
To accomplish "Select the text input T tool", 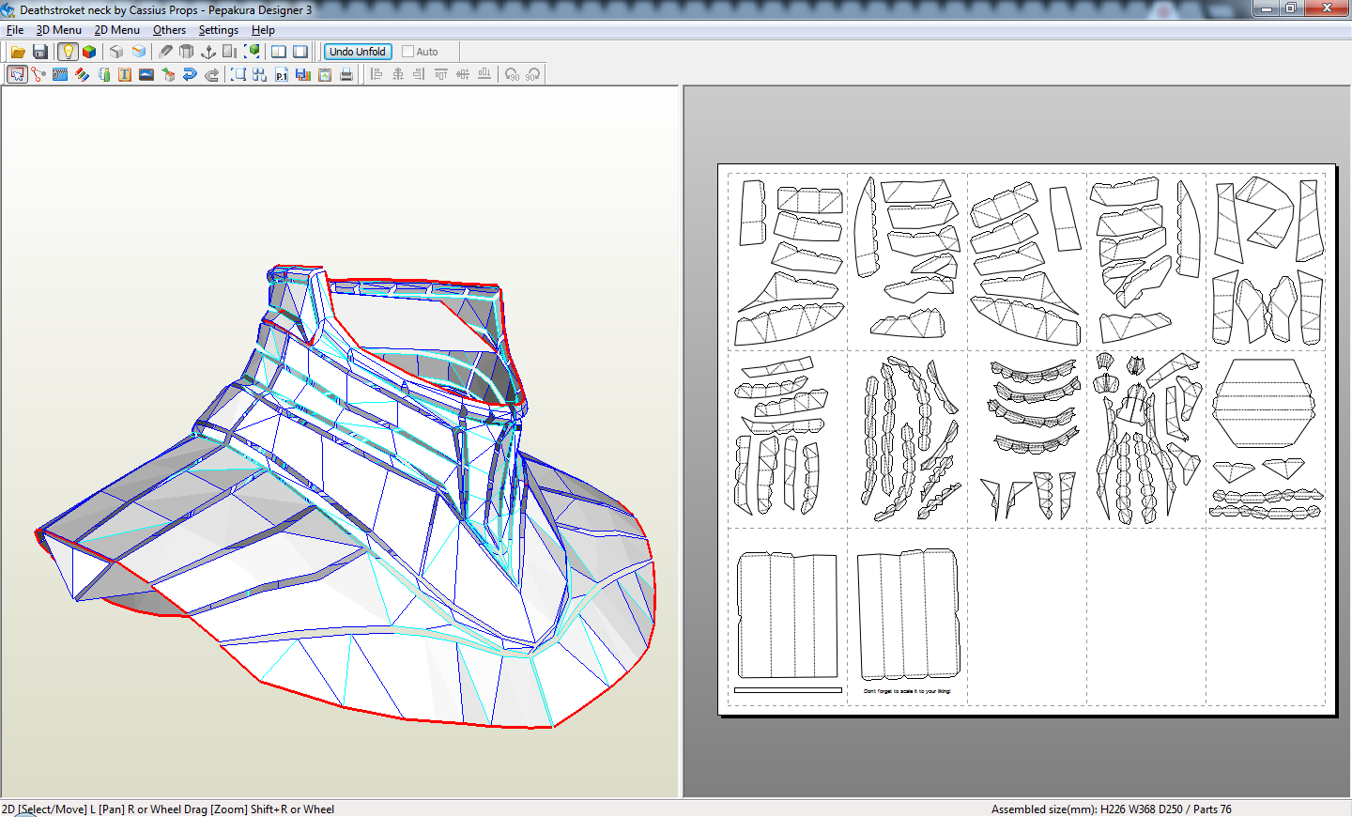I will pyautogui.click(x=125, y=74).
